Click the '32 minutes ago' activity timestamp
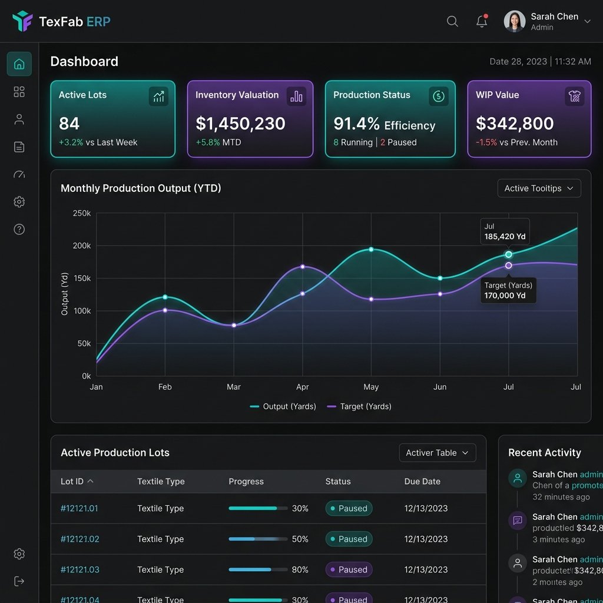Viewport: 603px width, 603px height. pos(561,497)
